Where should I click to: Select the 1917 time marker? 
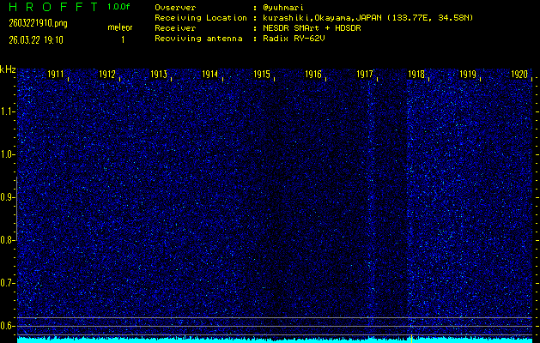(365, 75)
